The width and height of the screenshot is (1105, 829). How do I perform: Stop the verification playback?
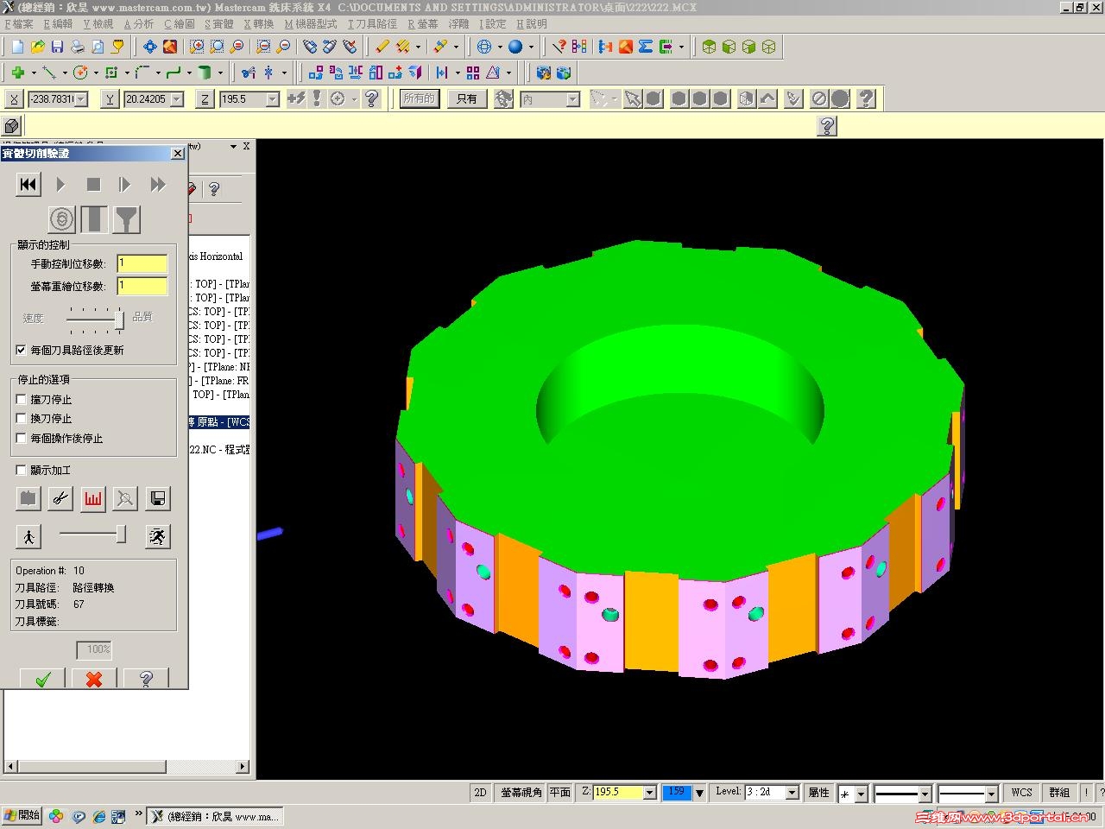[93, 184]
